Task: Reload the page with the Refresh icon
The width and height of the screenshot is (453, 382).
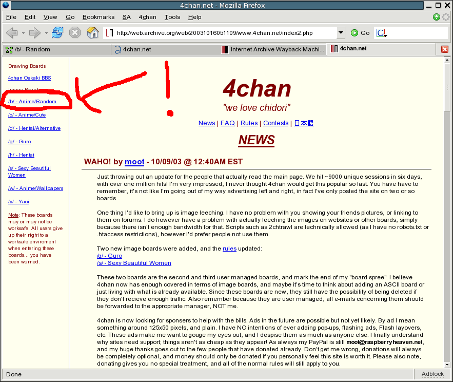Action: click(57, 32)
